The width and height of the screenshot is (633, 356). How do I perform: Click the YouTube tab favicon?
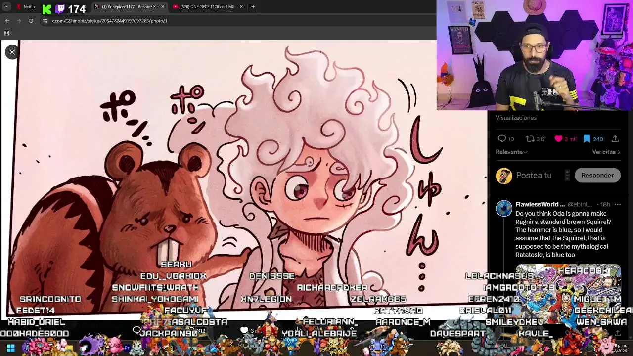(x=176, y=7)
